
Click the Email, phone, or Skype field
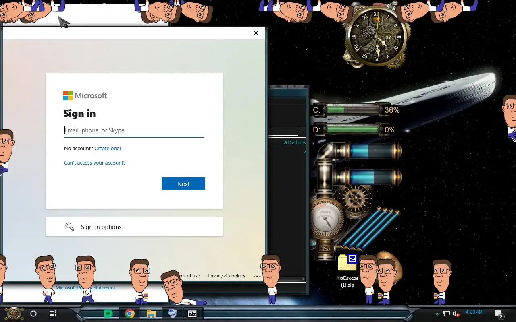point(134,130)
